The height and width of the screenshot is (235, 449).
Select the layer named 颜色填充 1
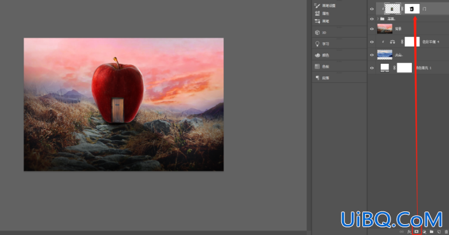424,68
